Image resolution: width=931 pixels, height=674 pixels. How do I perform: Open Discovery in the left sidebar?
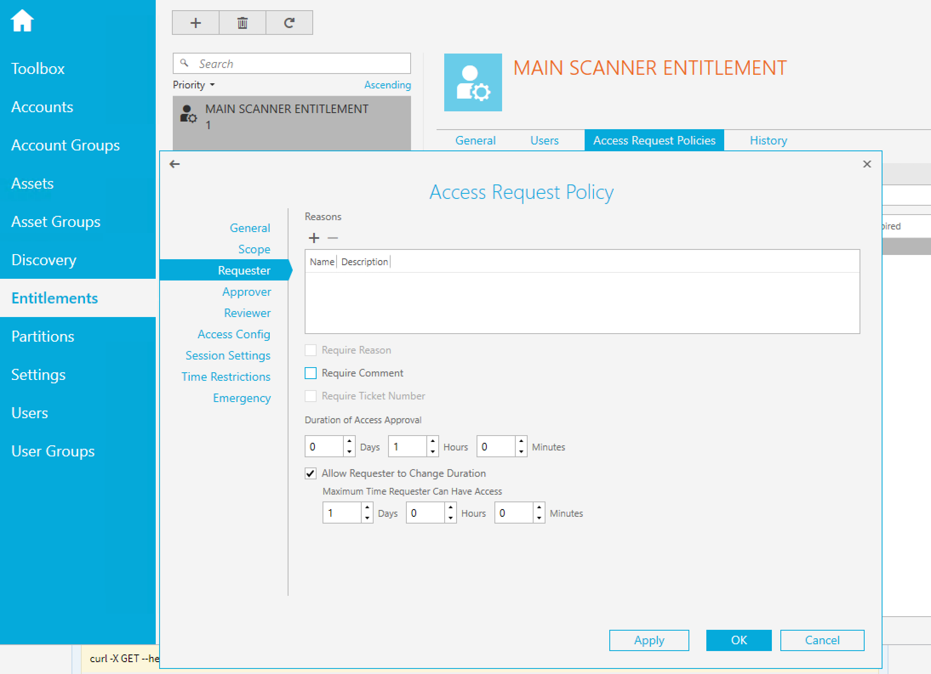[44, 260]
